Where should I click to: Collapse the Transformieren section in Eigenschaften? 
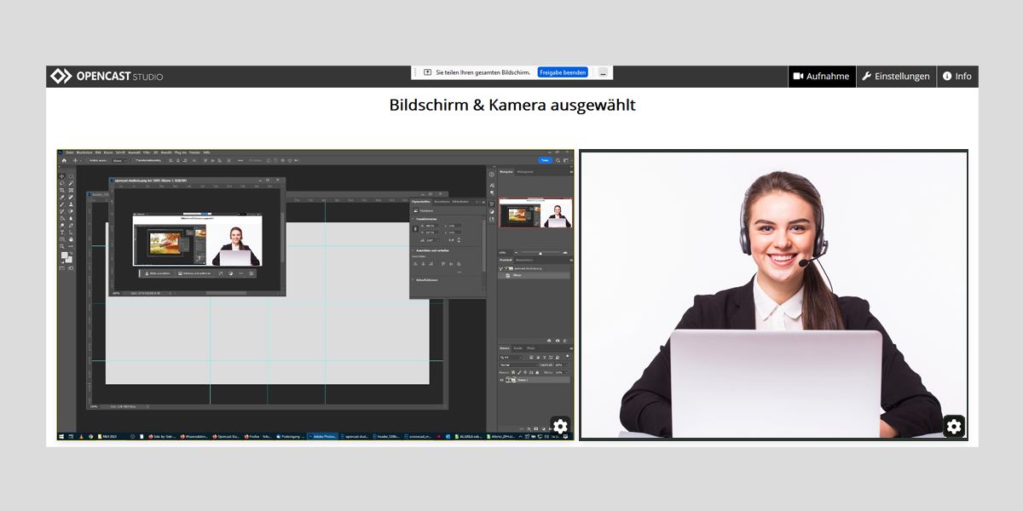coord(413,219)
